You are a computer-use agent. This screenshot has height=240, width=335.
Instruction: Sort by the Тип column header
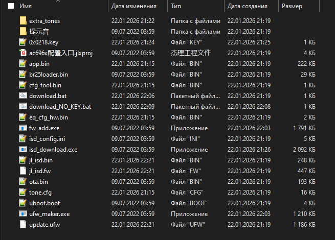[176, 7]
